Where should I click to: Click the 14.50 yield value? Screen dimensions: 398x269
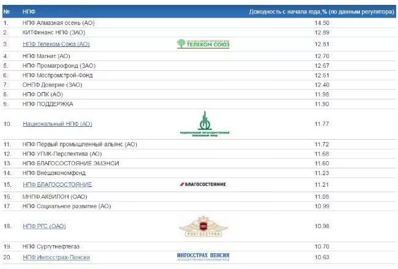pos(322,23)
